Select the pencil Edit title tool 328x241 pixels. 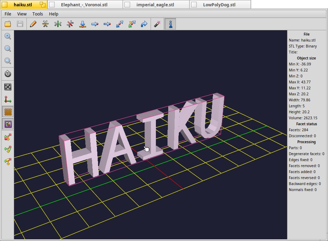33,24
